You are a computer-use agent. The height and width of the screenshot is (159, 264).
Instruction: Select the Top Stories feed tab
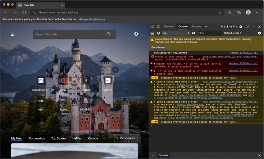tap(58, 138)
